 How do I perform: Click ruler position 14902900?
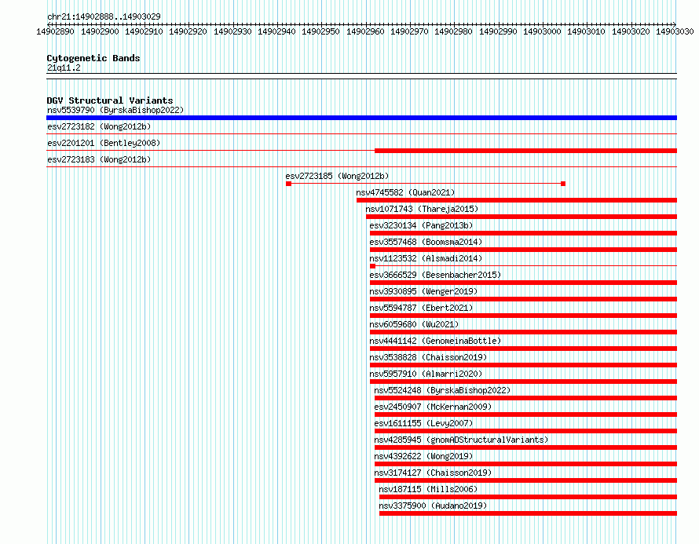[100, 31]
